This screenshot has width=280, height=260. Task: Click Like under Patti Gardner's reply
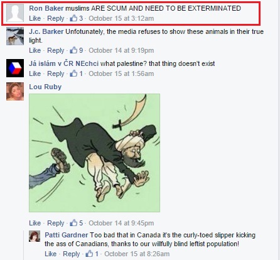(x=50, y=254)
